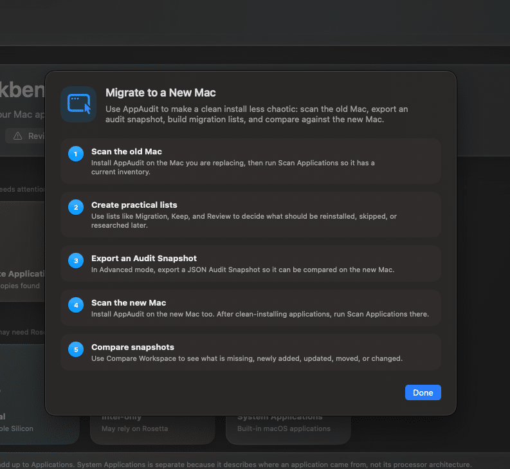Click the 'Create practical lists' heading
Screen dimensions: 510x469
[134, 205]
